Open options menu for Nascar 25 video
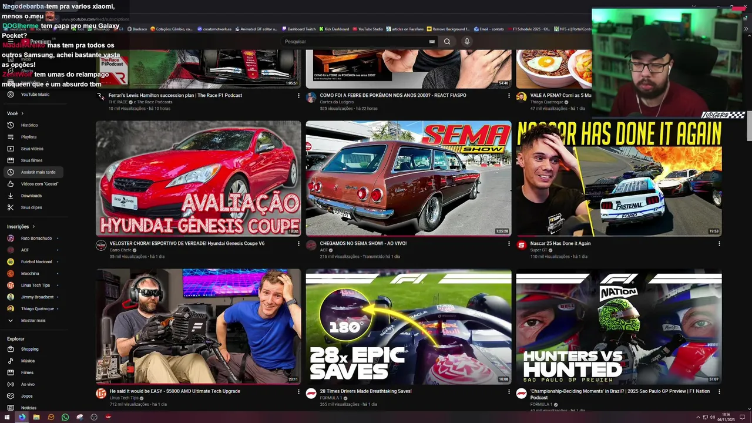752x423 pixels. point(719,244)
